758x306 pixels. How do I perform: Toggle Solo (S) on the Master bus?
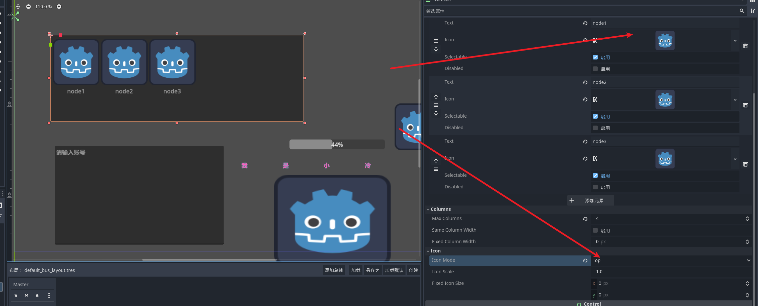(16, 295)
